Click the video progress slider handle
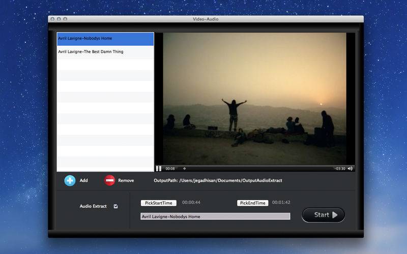 (x=184, y=169)
